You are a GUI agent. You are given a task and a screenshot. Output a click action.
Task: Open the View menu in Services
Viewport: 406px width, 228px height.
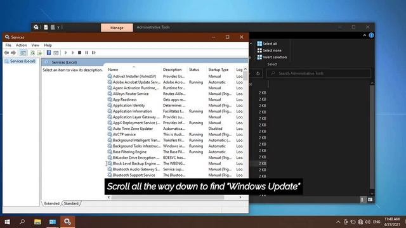(x=36, y=45)
